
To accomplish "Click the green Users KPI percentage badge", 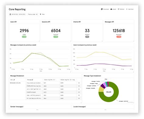I will (24, 37).
